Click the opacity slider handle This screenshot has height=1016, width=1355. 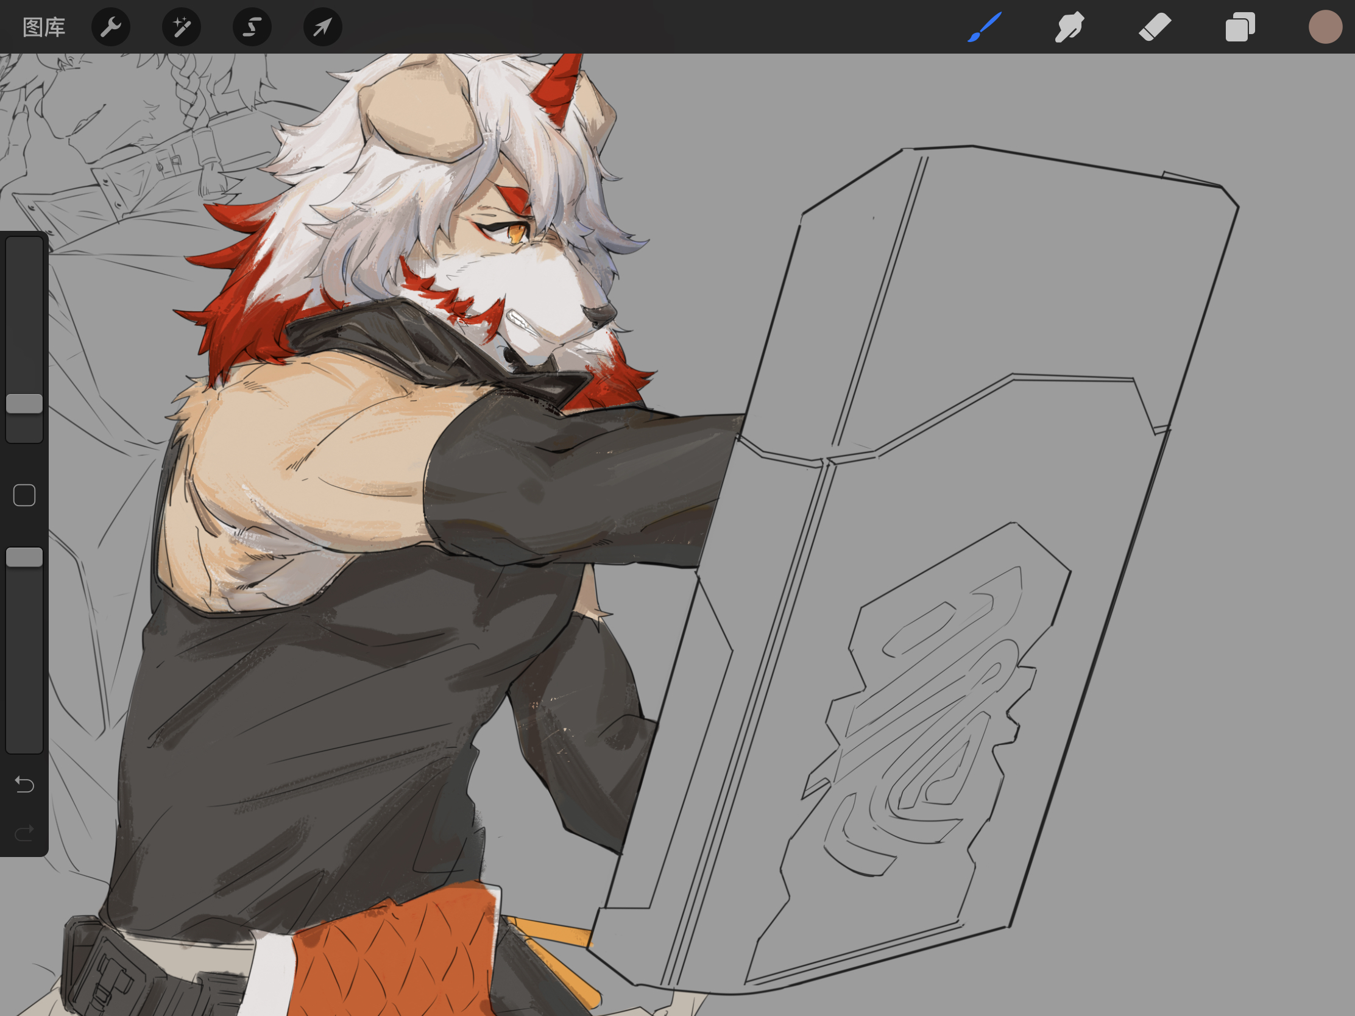(24, 557)
